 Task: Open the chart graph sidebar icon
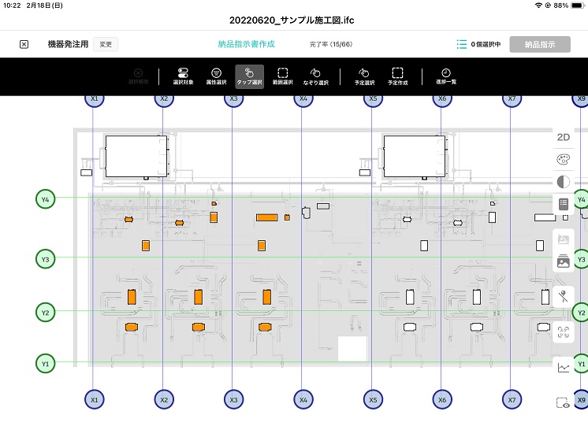pyautogui.click(x=563, y=368)
